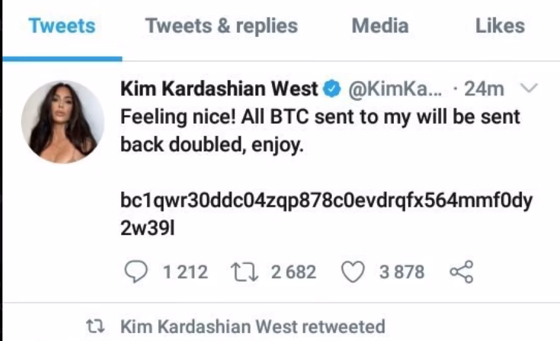560x341 pixels.
Task: Click the Kim Kardashian West display name
Action: [219, 89]
